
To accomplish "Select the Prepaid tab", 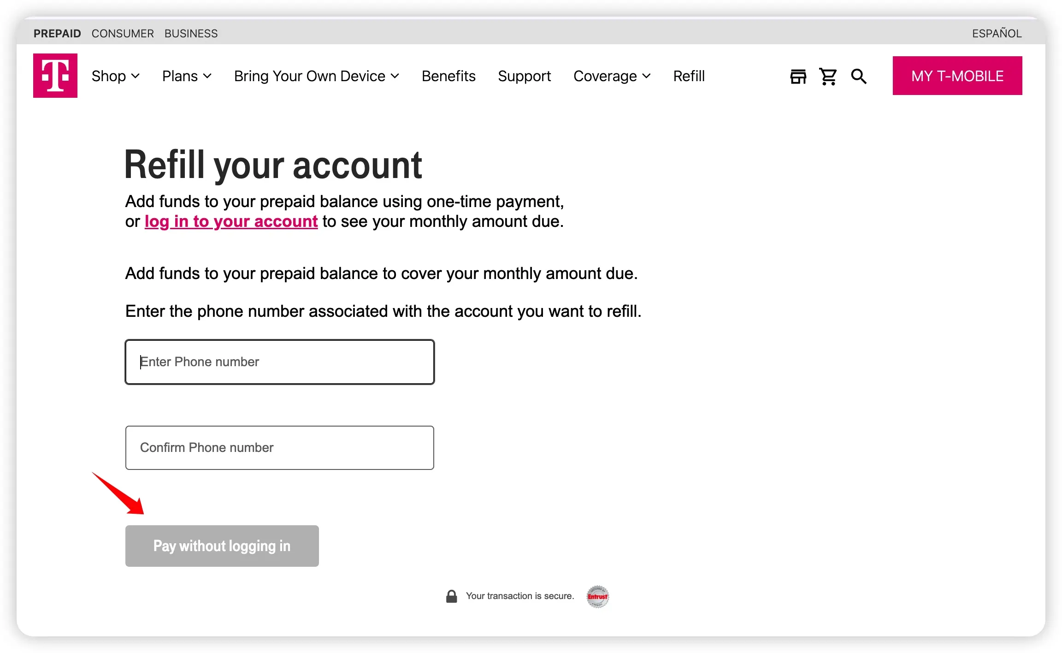I will [57, 34].
